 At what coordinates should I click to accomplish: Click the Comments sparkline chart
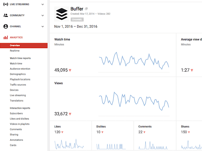click(x=153, y=145)
